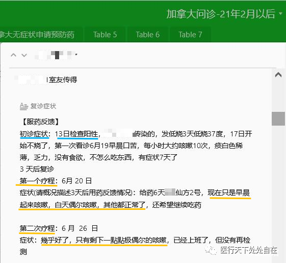The width and height of the screenshot is (286, 263).
Task: Click the scroll-up arrow of the record panel
Action: pyautogui.click(x=278, y=75)
